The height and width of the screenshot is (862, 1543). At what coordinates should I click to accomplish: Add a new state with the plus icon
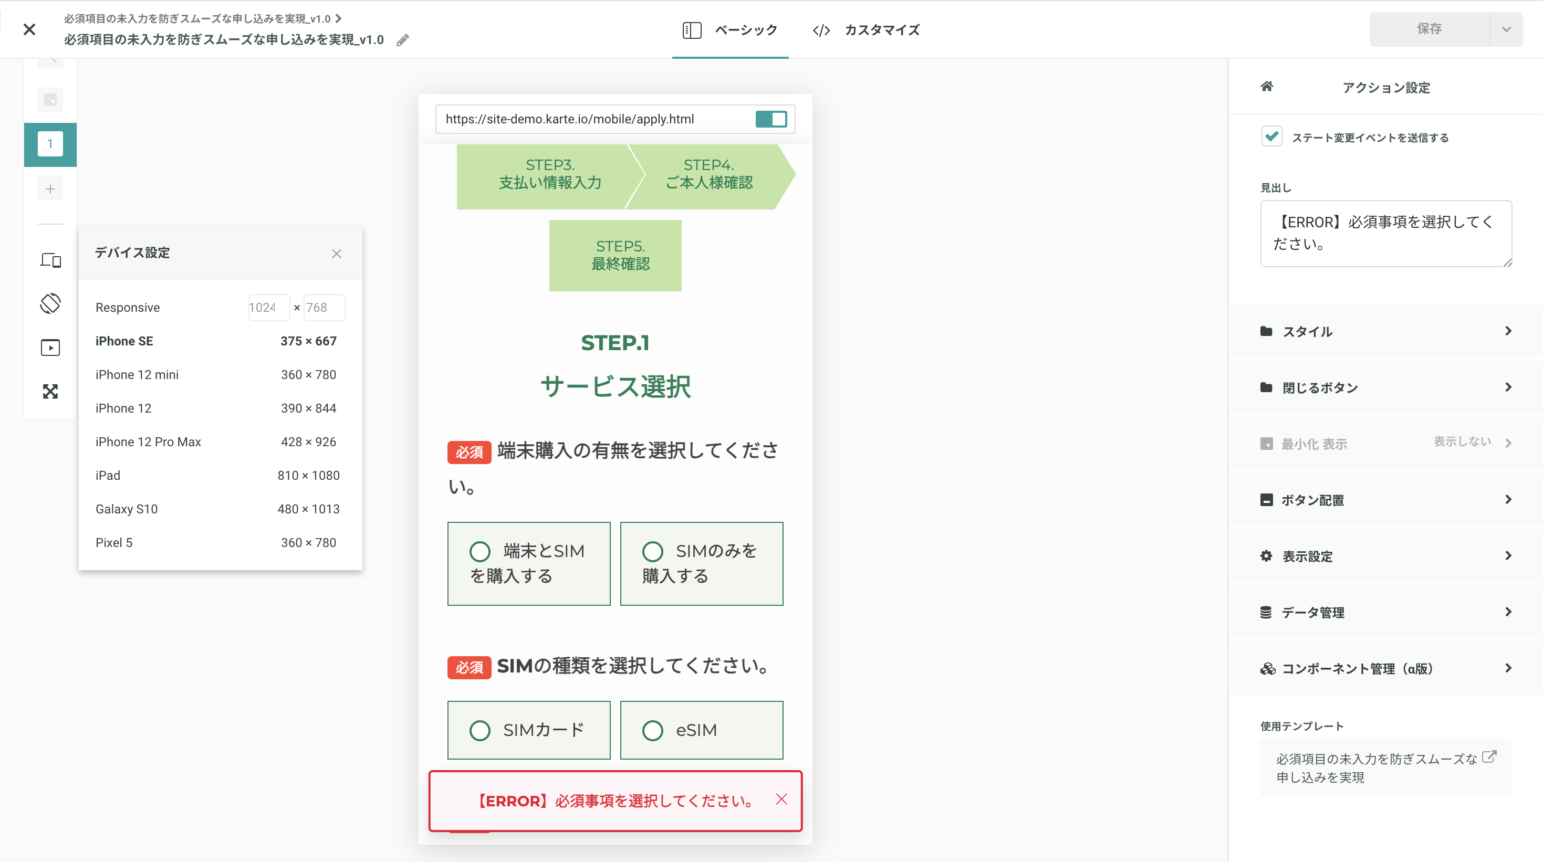(x=50, y=189)
